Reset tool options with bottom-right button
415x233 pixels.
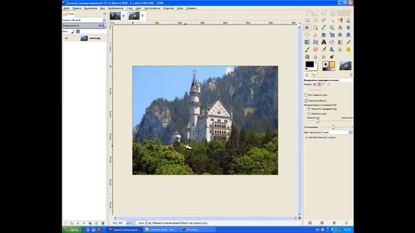[346, 223]
